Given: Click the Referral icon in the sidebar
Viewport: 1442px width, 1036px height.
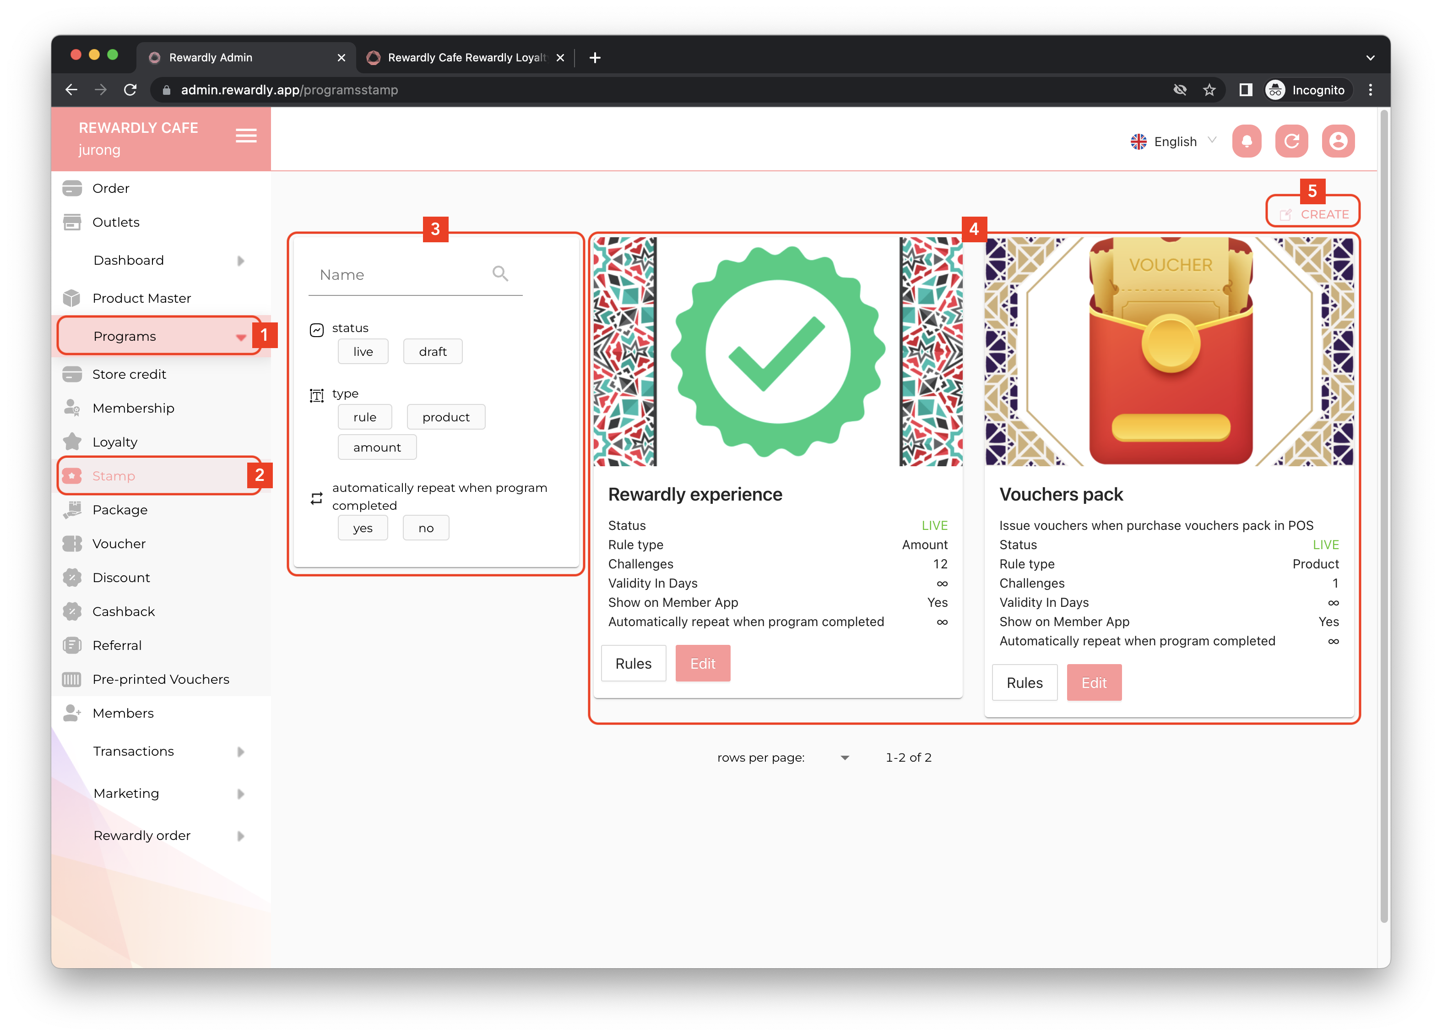Looking at the screenshot, I should 72,645.
